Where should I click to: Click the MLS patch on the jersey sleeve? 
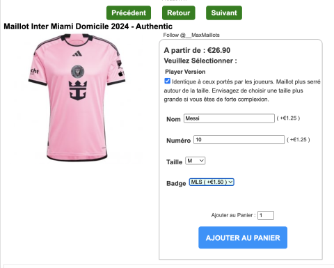[119, 63]
